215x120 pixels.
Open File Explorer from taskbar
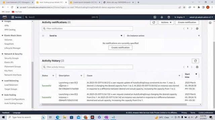pyautogui.click(x=64, y=117)
